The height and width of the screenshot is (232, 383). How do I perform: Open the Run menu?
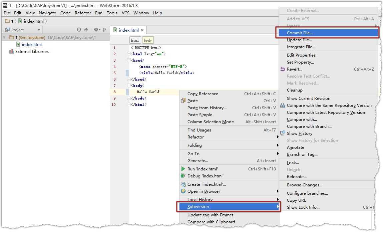click(99, 13)
